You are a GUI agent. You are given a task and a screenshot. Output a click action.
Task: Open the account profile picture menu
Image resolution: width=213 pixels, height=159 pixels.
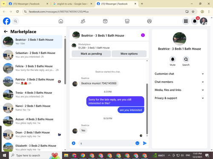point(204,21)
